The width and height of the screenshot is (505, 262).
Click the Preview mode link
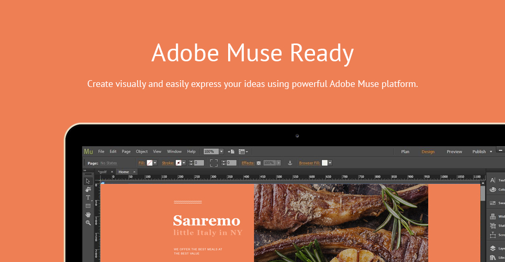(454, 151)
